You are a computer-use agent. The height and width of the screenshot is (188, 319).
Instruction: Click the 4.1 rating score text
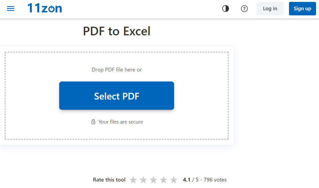tap(187, 180)
